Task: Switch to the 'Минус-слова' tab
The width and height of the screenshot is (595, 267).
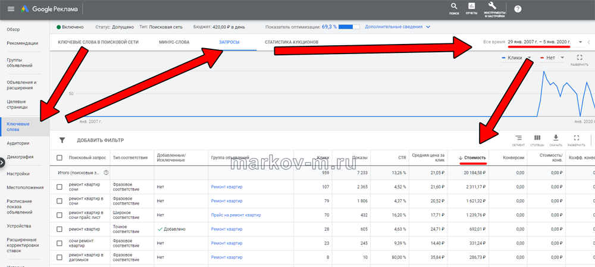Action: 174,42
